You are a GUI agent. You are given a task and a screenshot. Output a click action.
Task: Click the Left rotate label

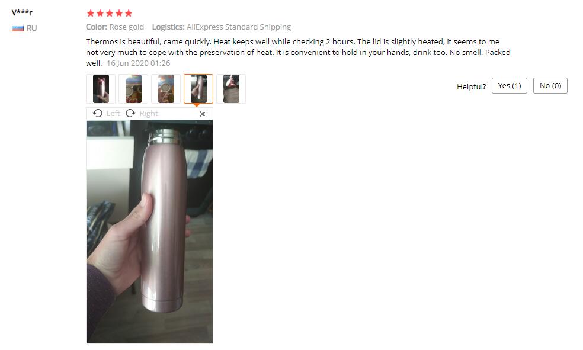tap(113, 113)
